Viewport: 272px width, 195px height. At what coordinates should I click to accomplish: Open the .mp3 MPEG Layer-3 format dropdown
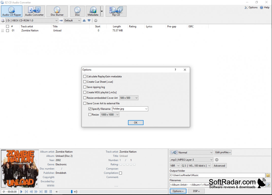pyautogui.click(x=191, y=160)
